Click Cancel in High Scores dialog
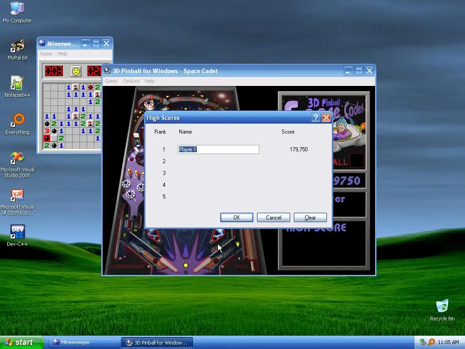 273,218
